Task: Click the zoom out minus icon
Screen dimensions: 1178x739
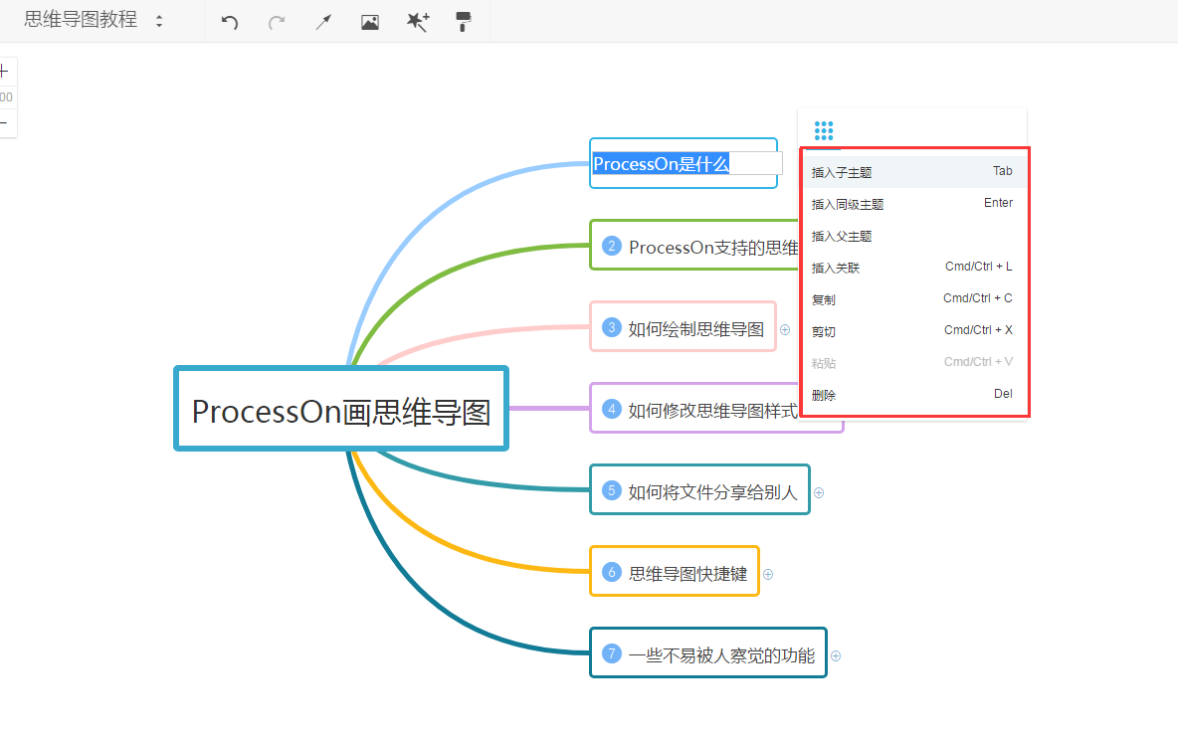Action: point(3,122)
